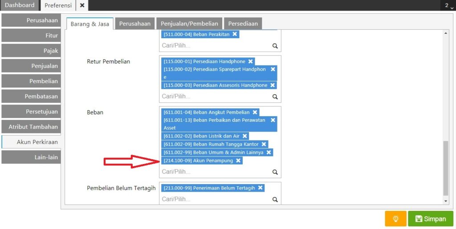Click Cari/Pilih input for Beban
Viewport: 456px width, 229px height.
[216, 172]
